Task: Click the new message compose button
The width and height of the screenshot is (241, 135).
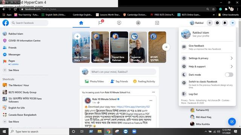Action: pos(232,121)
